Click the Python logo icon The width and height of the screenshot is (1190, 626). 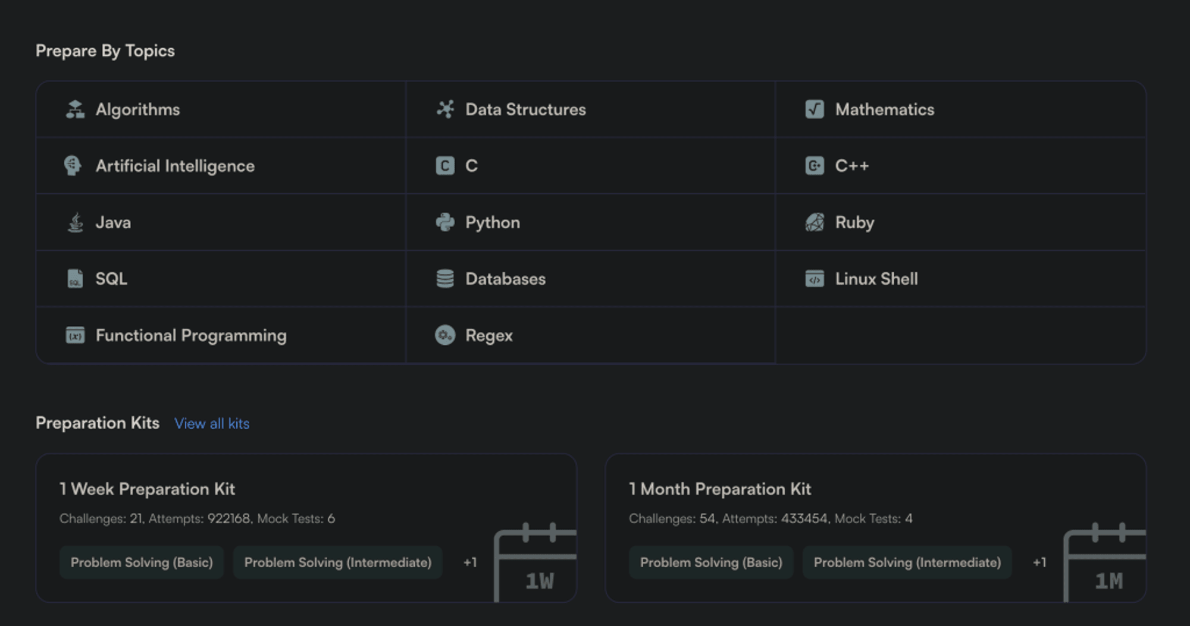pos(445,222)
